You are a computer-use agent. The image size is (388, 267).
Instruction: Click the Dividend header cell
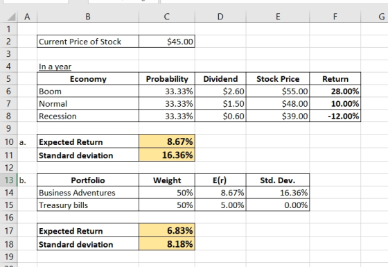click(220, 79)
